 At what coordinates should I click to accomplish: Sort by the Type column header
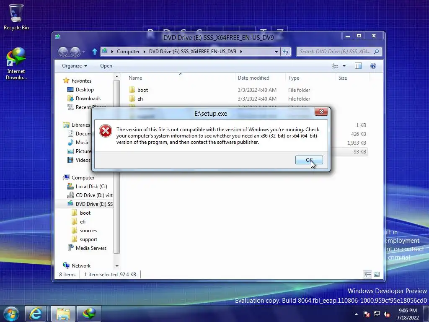(310, 78)
